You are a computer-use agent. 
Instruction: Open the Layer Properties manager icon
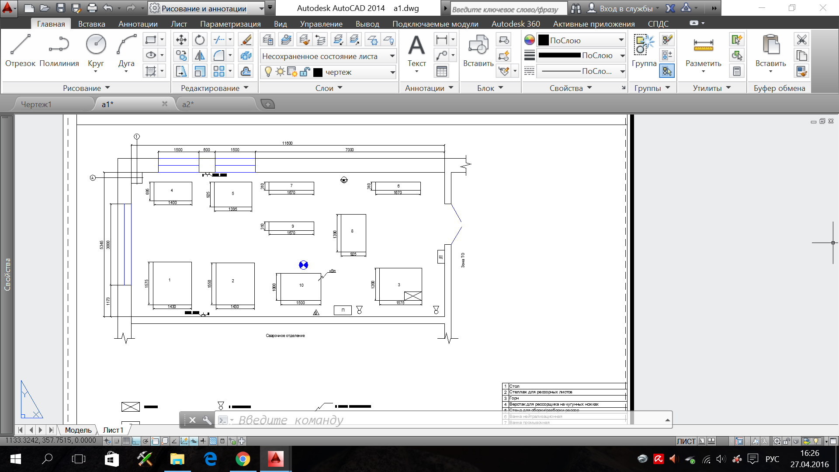coord(268,40)
